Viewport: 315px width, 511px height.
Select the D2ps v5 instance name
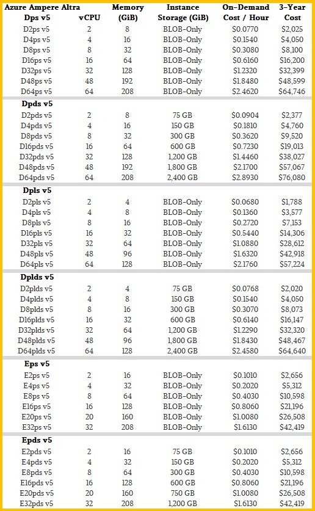coord(37,29)
